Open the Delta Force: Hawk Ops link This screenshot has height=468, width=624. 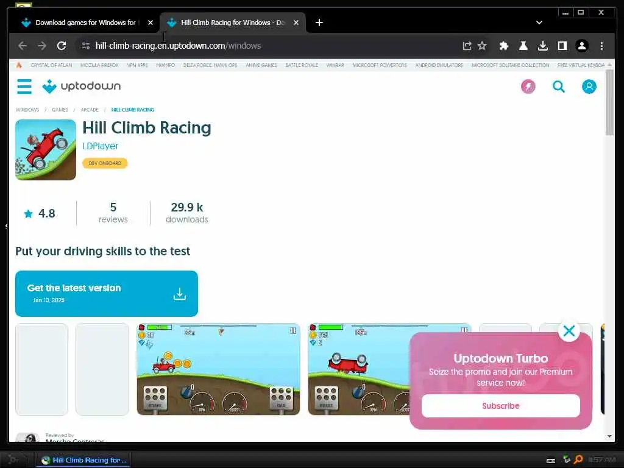210,65
